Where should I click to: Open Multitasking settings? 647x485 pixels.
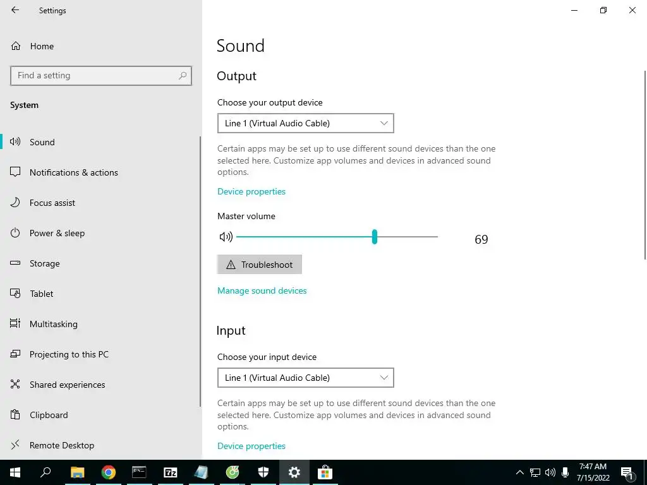[100, 324]
